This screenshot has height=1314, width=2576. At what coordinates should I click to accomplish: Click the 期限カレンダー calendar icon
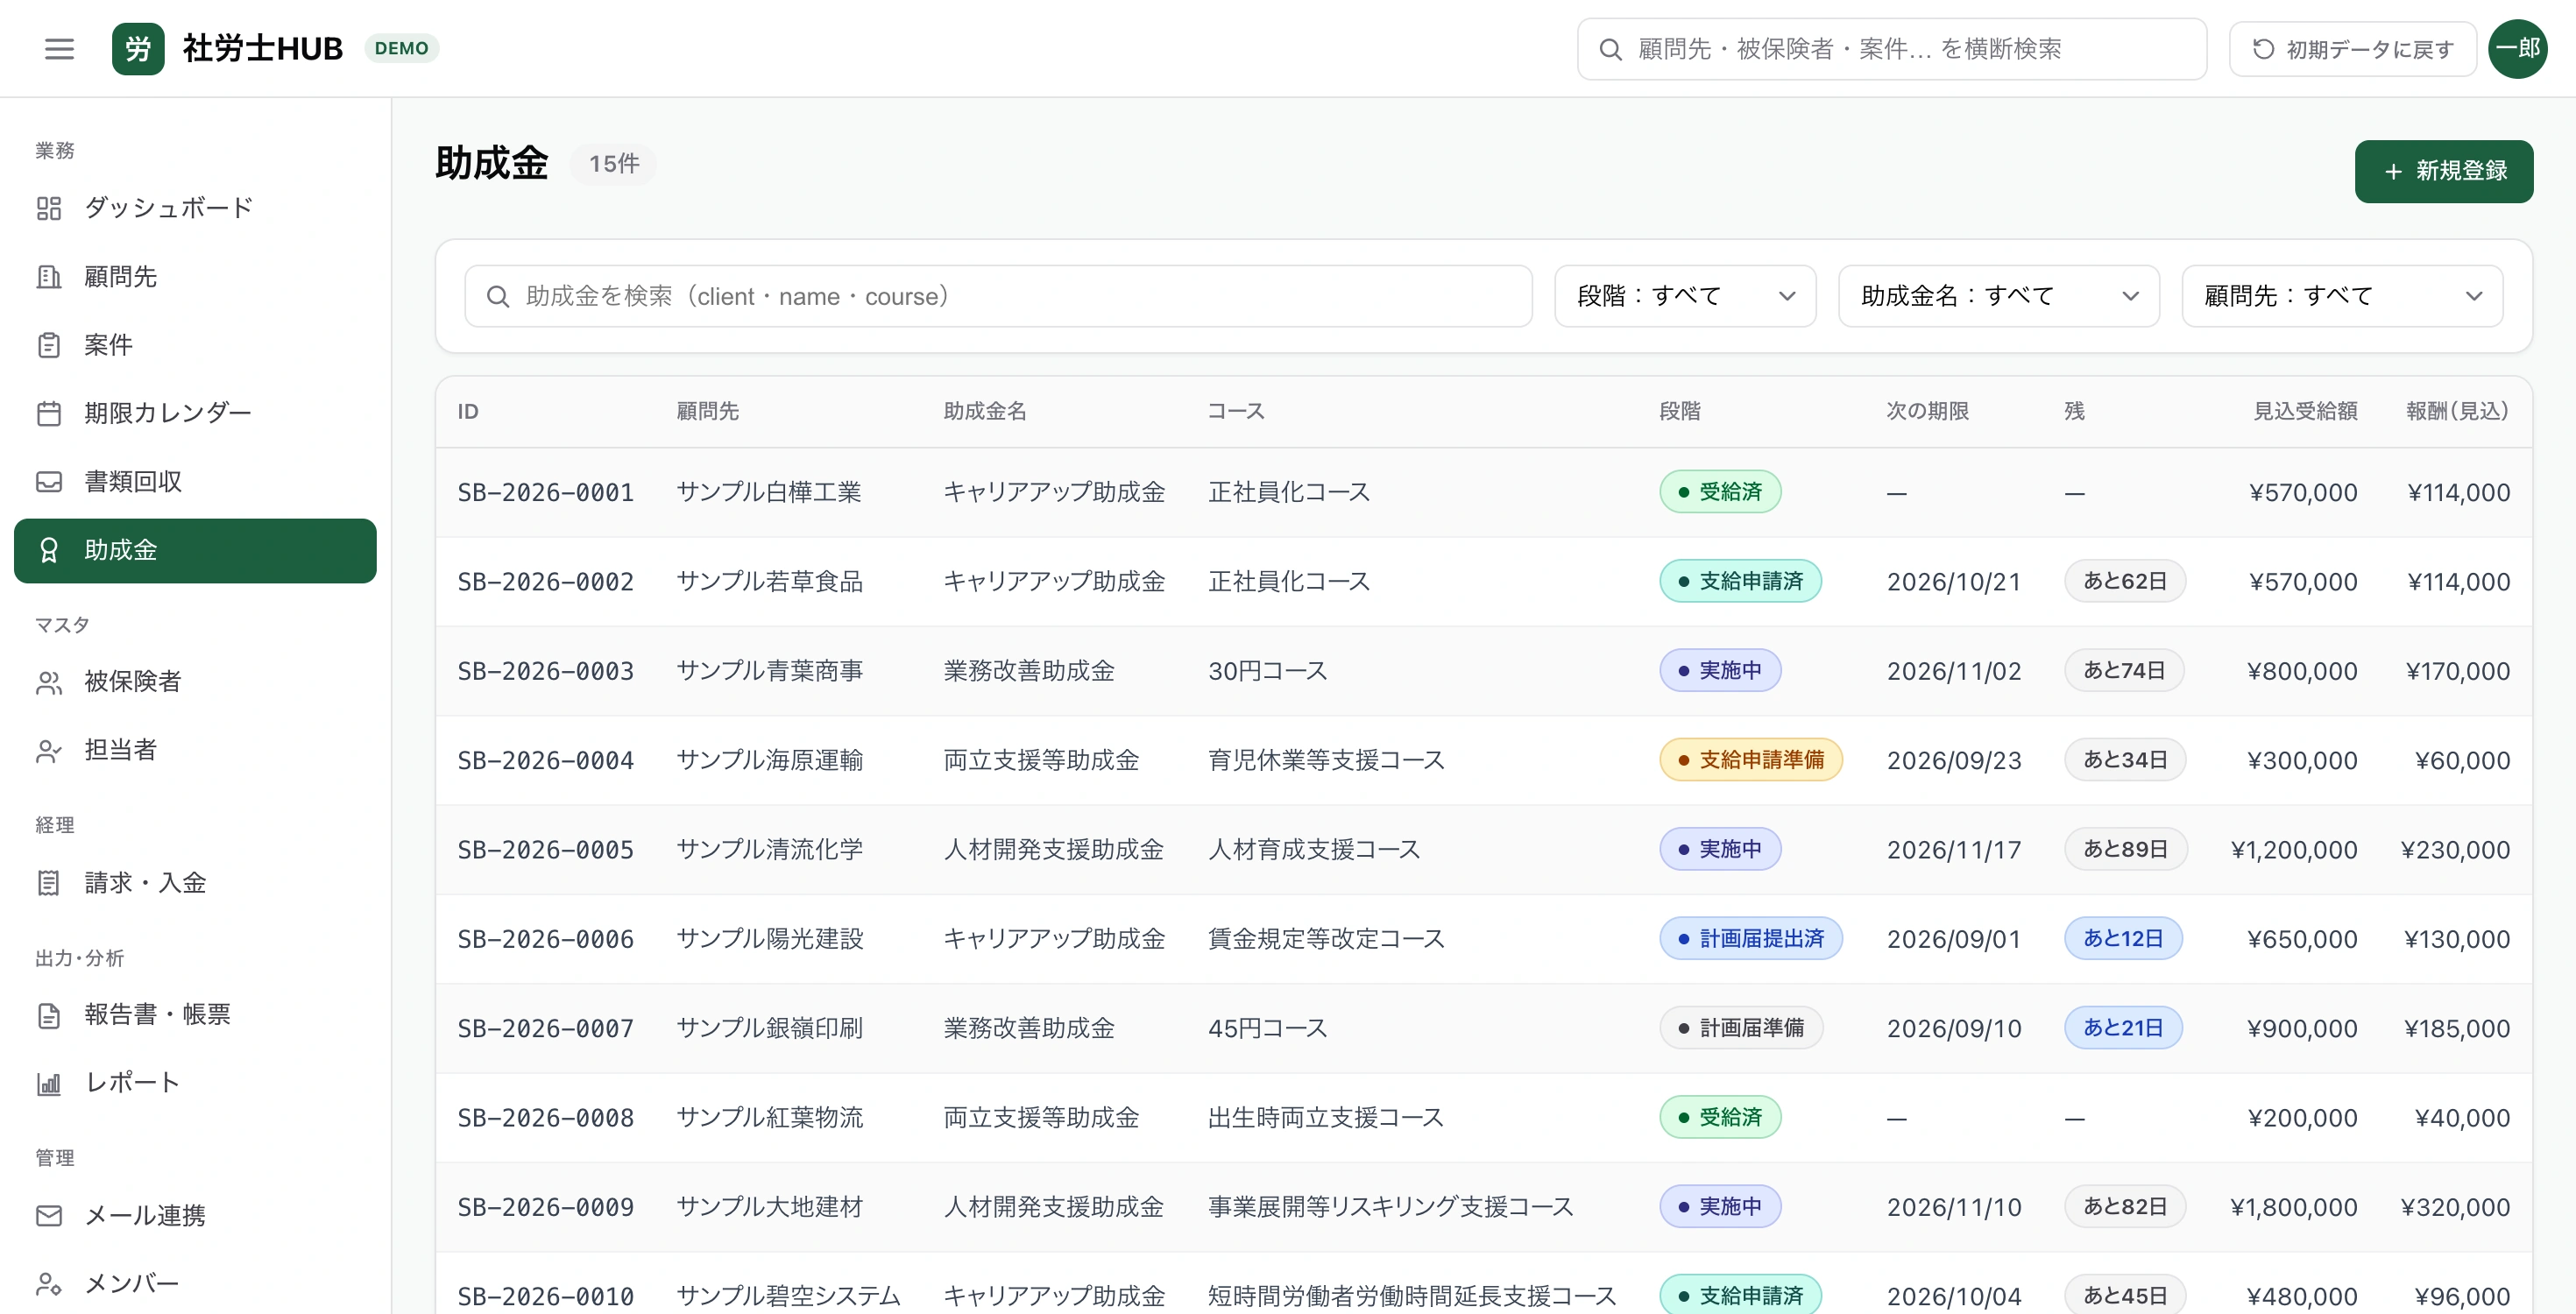point(49,413)
